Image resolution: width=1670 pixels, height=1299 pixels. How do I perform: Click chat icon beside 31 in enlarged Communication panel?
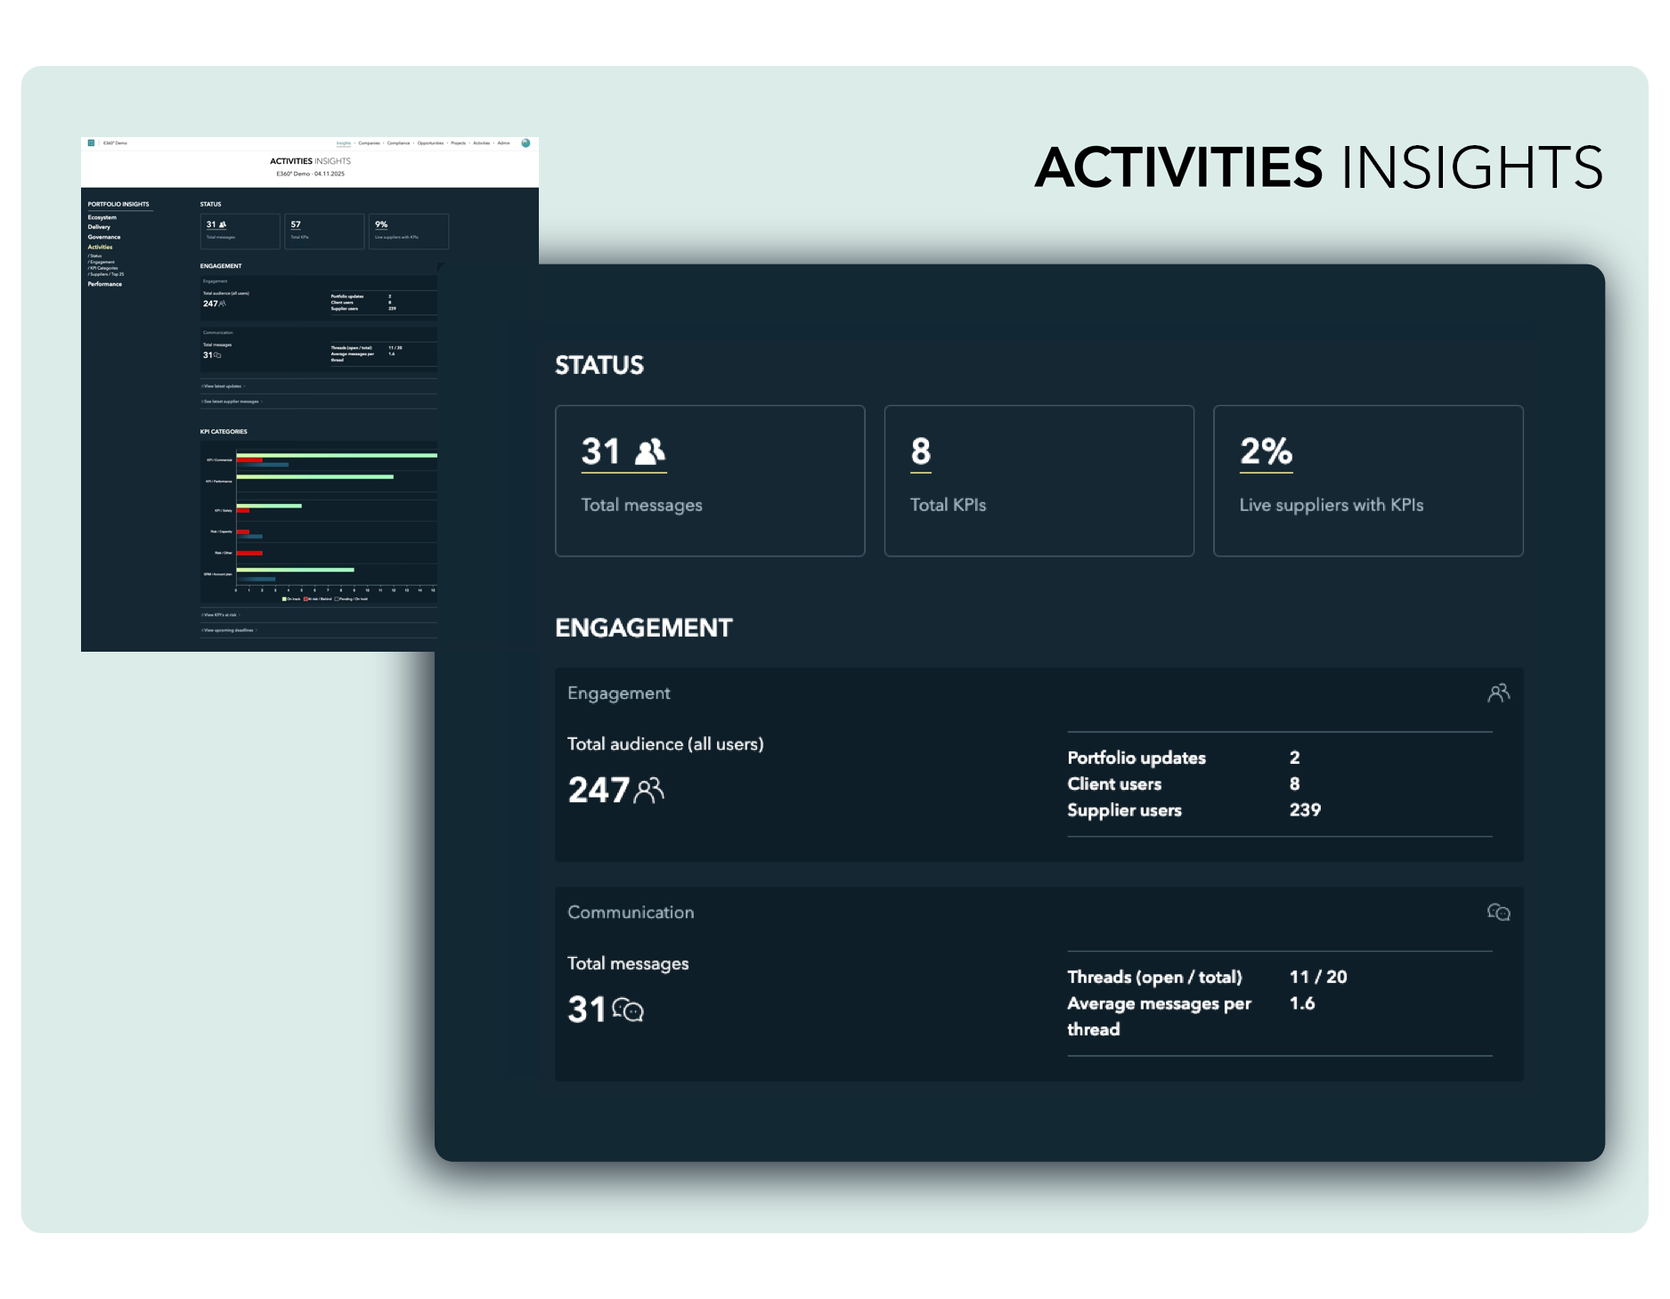pos(628,1010)
